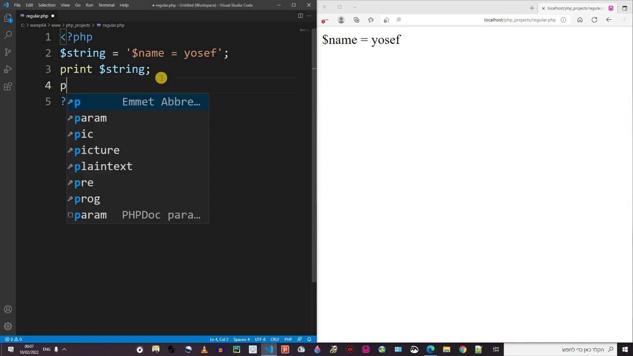The height and width of the screenshot is (356, 633).
Task: Go back in the browser
Action: click(x=609, y=20)
